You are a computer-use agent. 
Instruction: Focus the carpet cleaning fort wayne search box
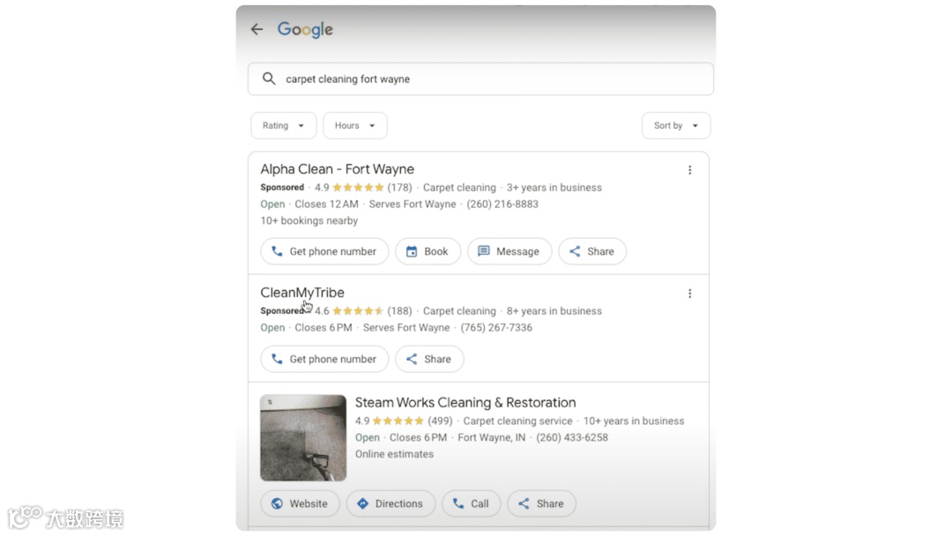click(480, 79)
